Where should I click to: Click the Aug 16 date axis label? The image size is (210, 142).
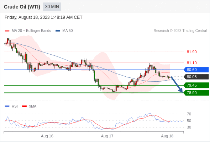[47, 136]
